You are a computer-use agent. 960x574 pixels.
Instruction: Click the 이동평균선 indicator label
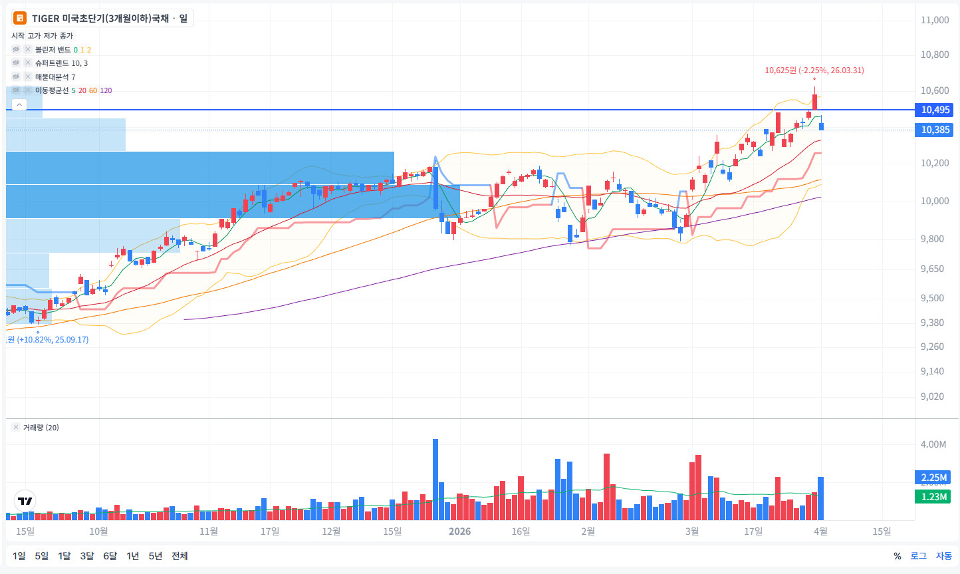coord(52,90)
